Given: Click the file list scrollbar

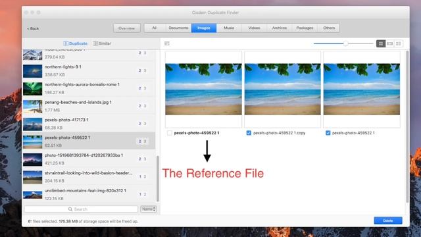Looking at the screenshot, I should click(158, 178).
